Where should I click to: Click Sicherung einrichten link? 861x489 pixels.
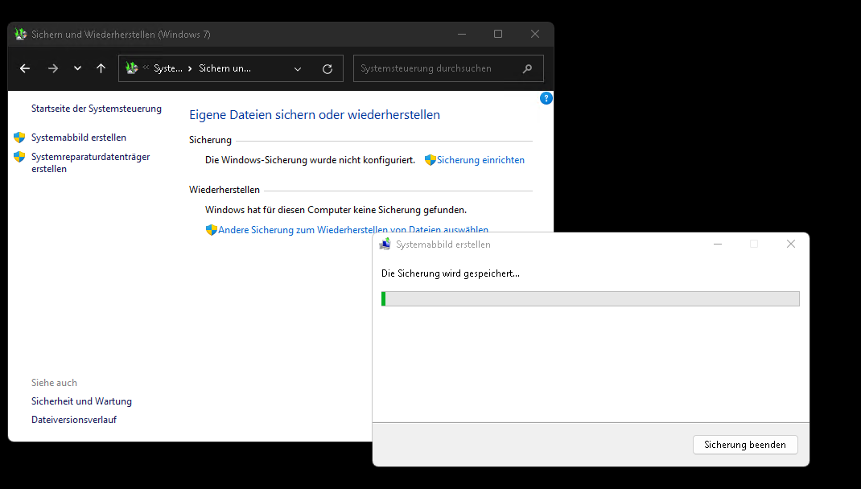tap(480, 160)
